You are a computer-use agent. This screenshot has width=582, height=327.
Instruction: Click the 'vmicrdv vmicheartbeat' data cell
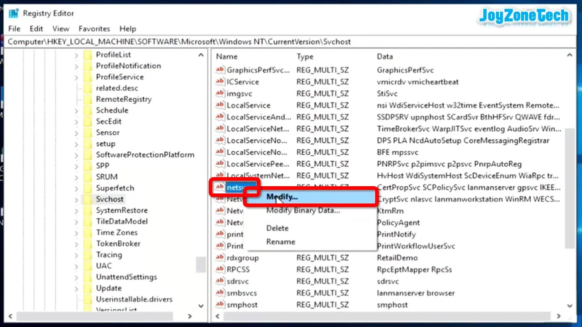[x=417, y=82]
